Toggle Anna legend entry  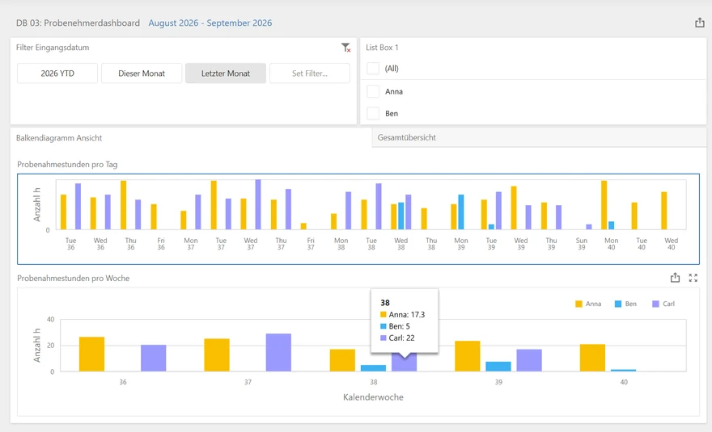588,304
